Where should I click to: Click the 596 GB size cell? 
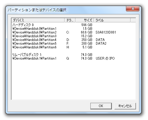click(87, 25)
